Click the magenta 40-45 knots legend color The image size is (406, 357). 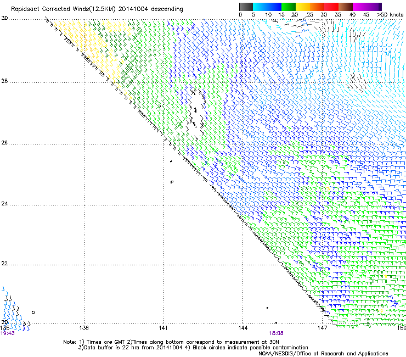360,7
